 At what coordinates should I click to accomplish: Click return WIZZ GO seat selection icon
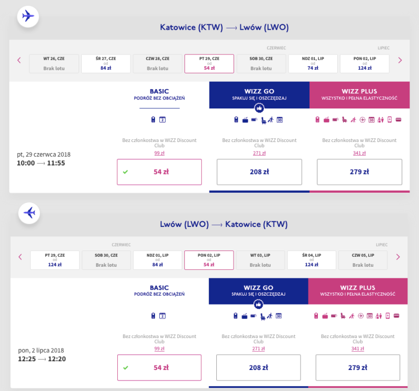[263, 317]
